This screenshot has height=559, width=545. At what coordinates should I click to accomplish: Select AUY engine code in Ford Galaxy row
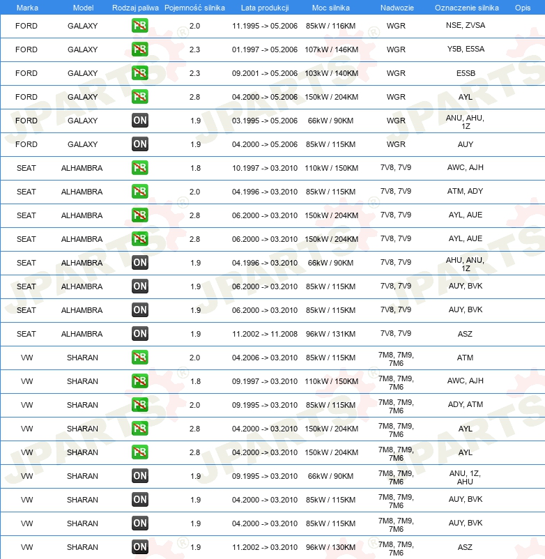pos(466,144)
